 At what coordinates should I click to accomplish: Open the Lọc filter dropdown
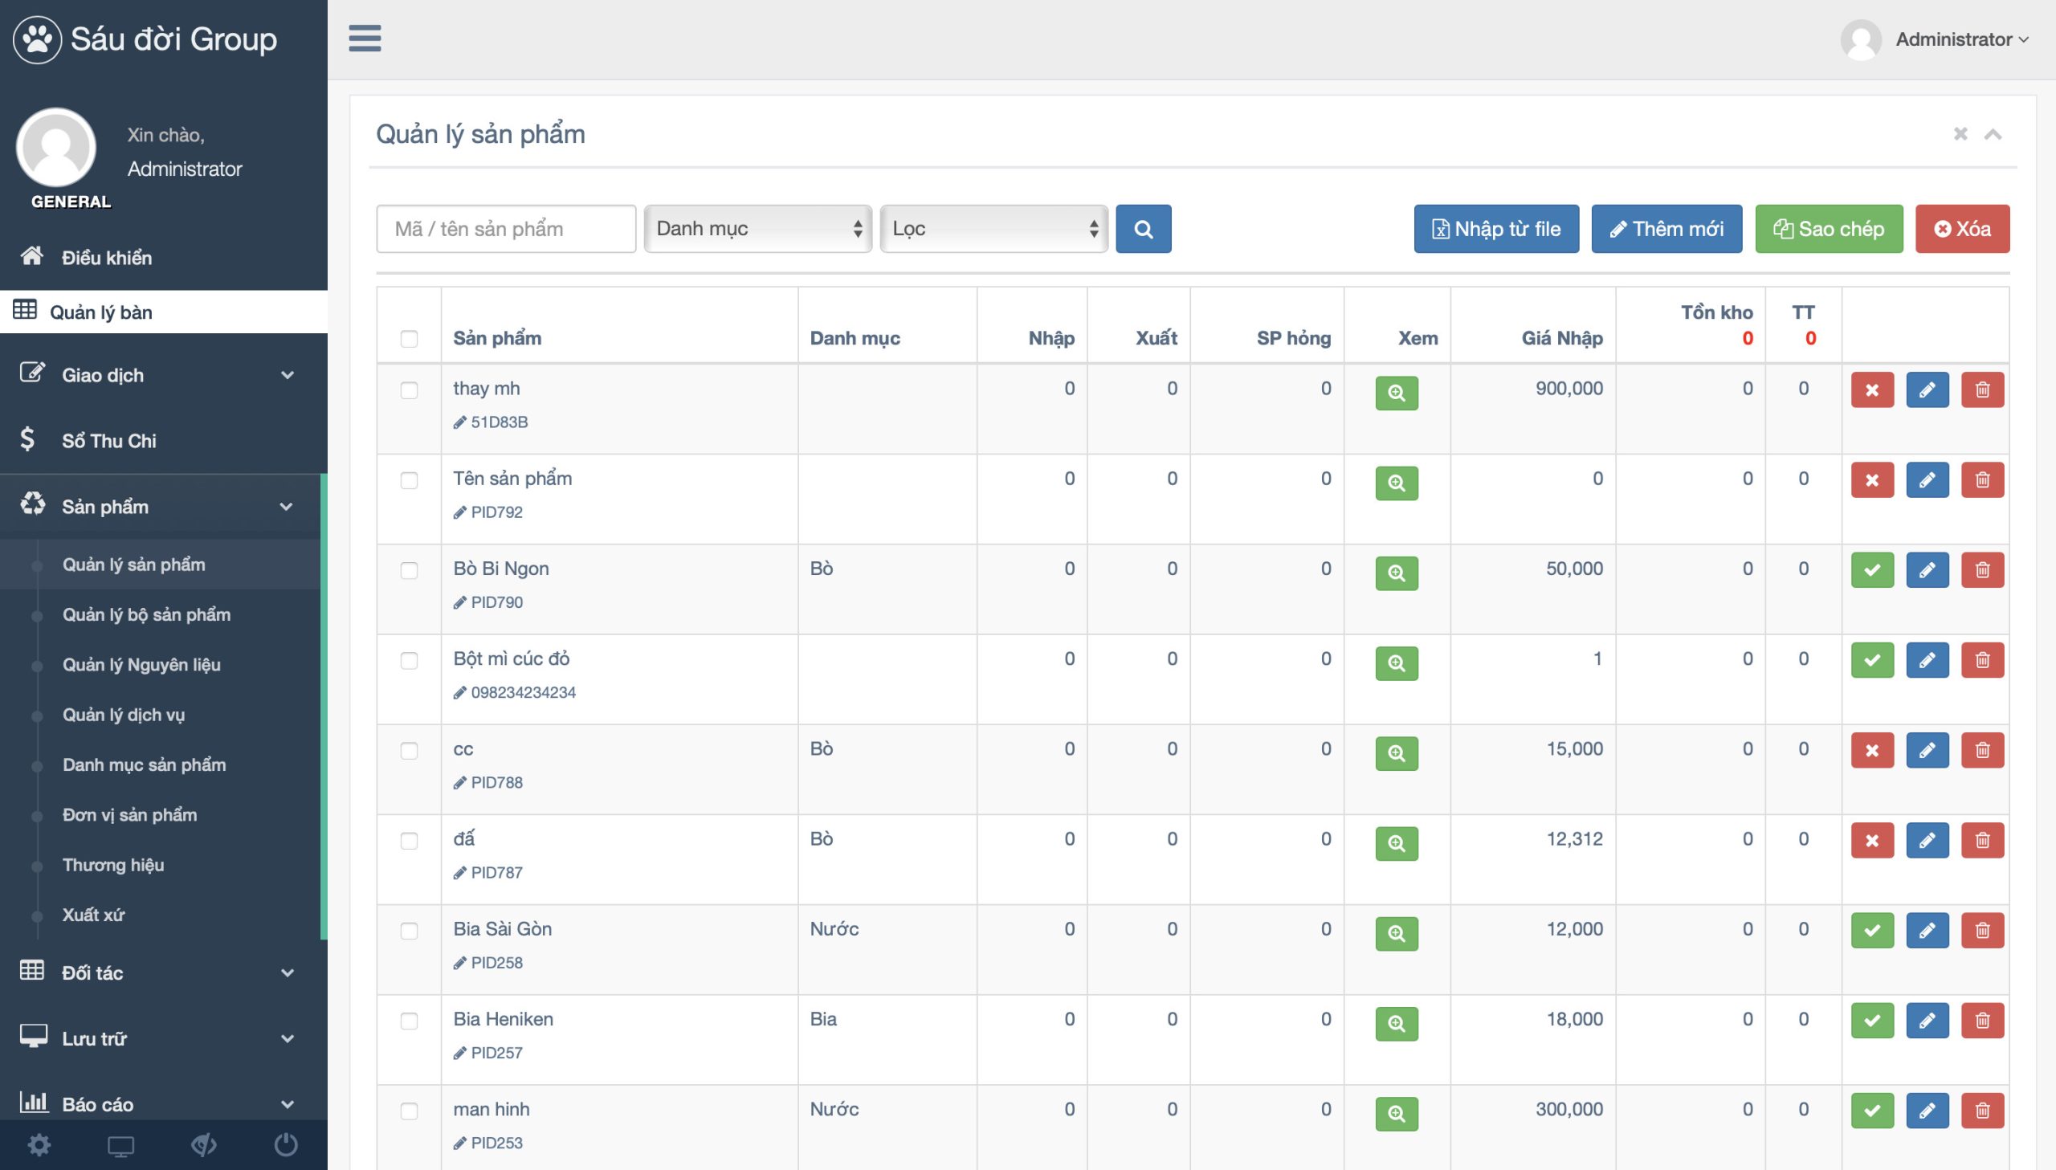pos(993,229)
